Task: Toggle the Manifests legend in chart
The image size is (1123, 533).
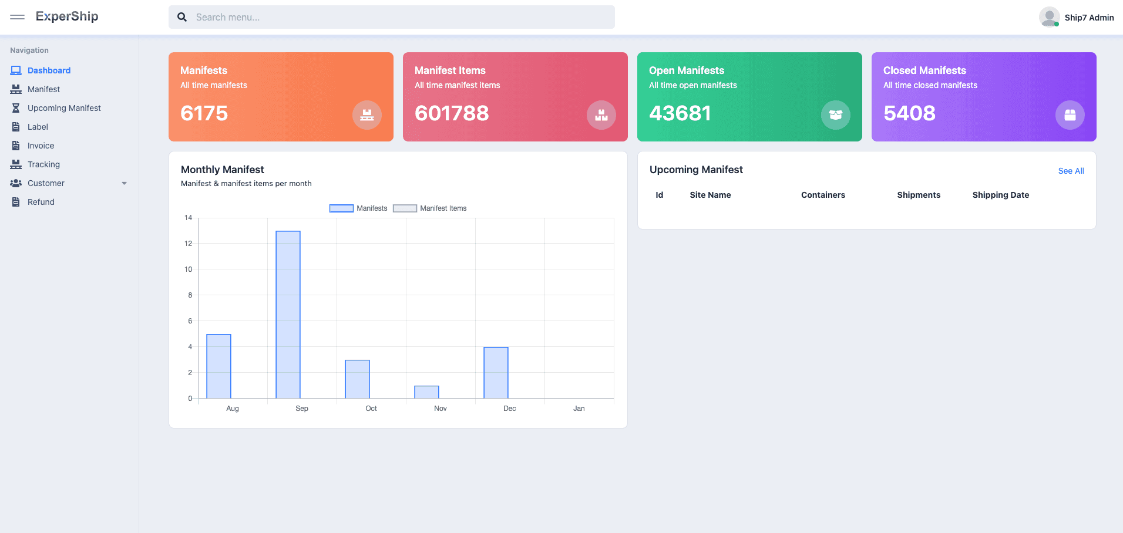Action: pos(358,208)
